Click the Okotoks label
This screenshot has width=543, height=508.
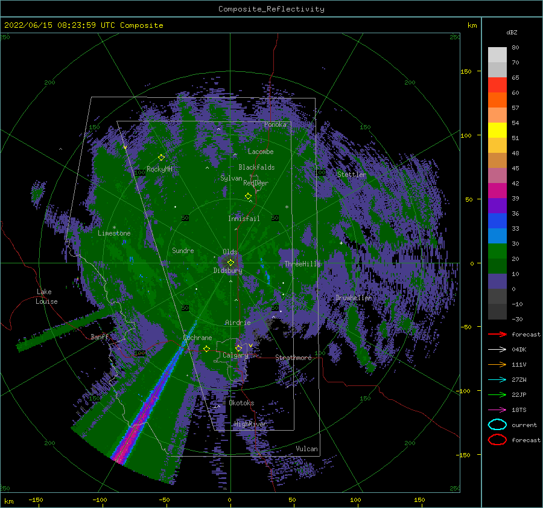pos(241,403)
